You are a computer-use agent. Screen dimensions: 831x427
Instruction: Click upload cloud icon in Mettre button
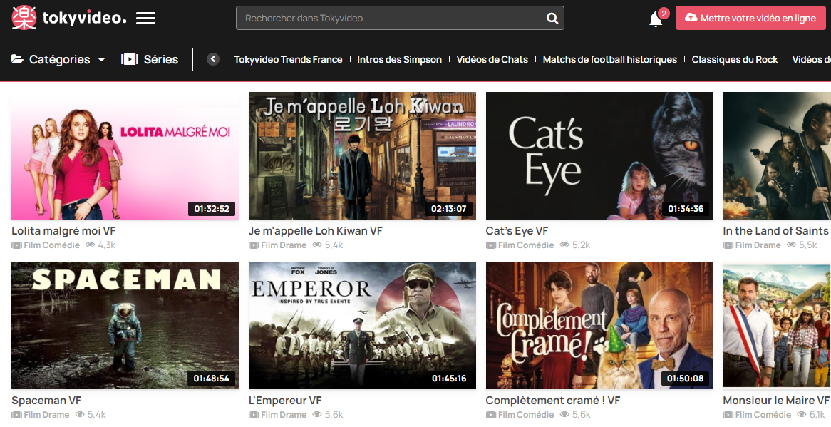point(691,18)
